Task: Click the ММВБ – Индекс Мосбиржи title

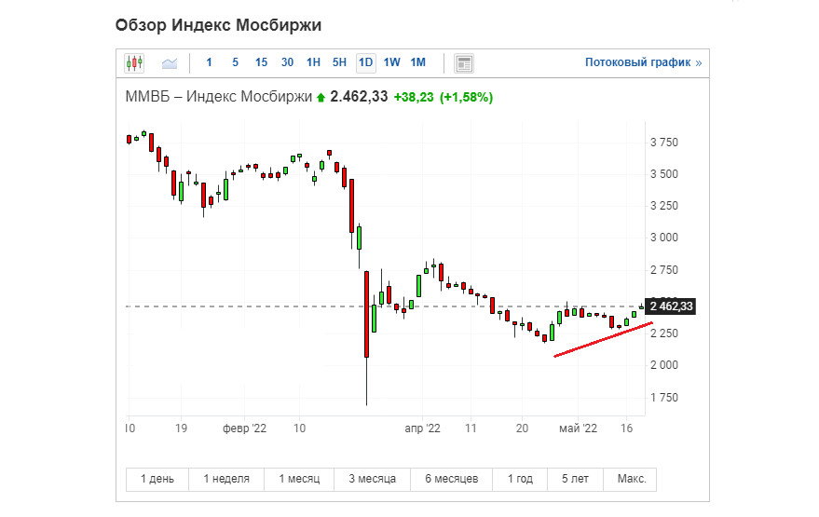Action: (218, 97)
